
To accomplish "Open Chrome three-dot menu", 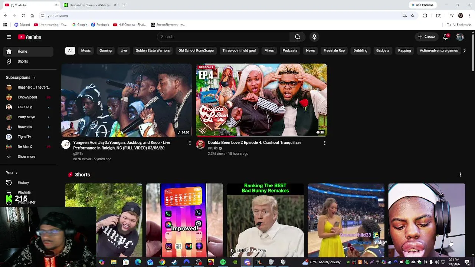I will (469, 16).
